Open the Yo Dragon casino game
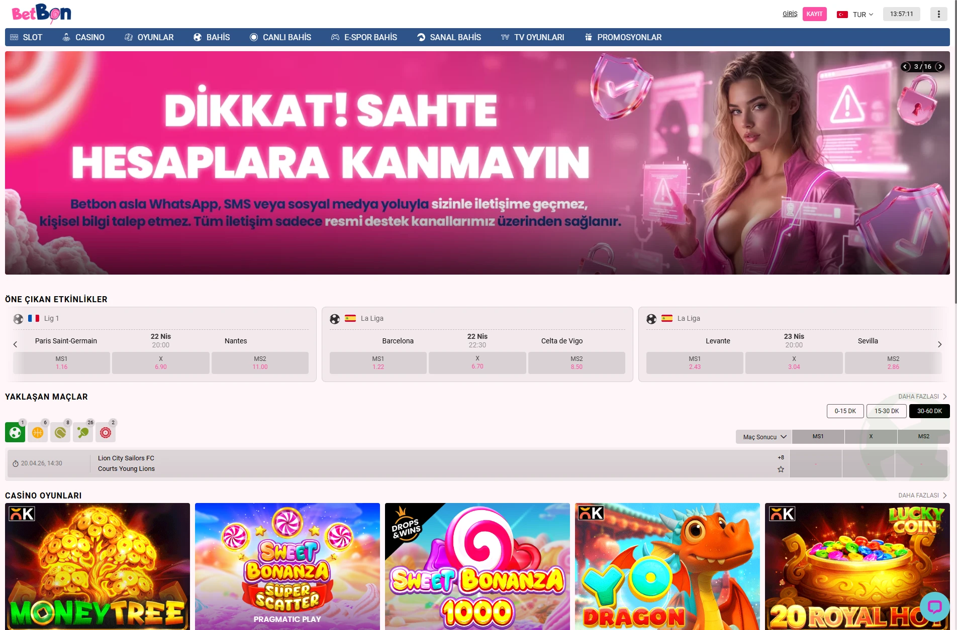 tap(667, 566)
